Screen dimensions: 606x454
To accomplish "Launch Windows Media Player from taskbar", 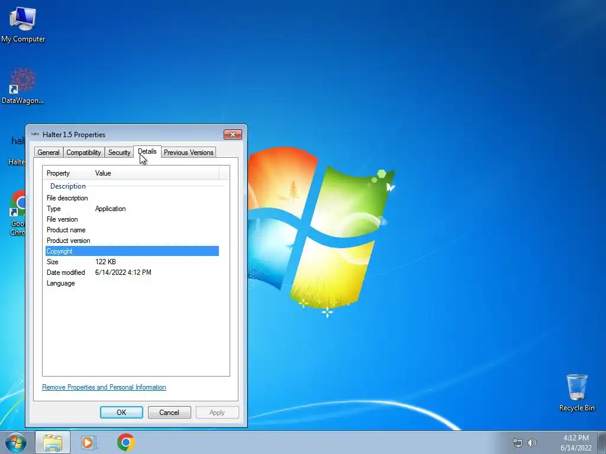I will coord(89,442).
